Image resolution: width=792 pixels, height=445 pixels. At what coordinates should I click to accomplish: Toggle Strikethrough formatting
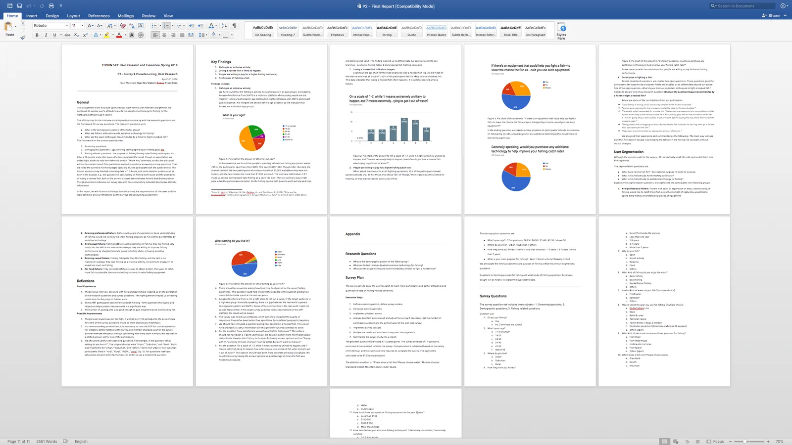click(67, 35)
